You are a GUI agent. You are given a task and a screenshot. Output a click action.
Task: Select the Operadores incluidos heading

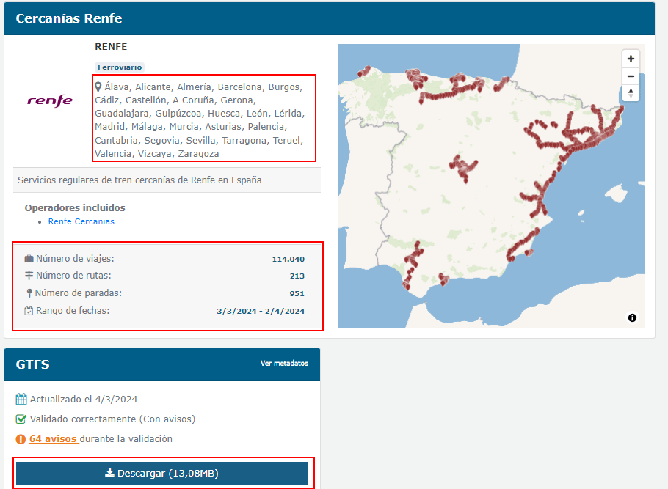coord(75,207)
